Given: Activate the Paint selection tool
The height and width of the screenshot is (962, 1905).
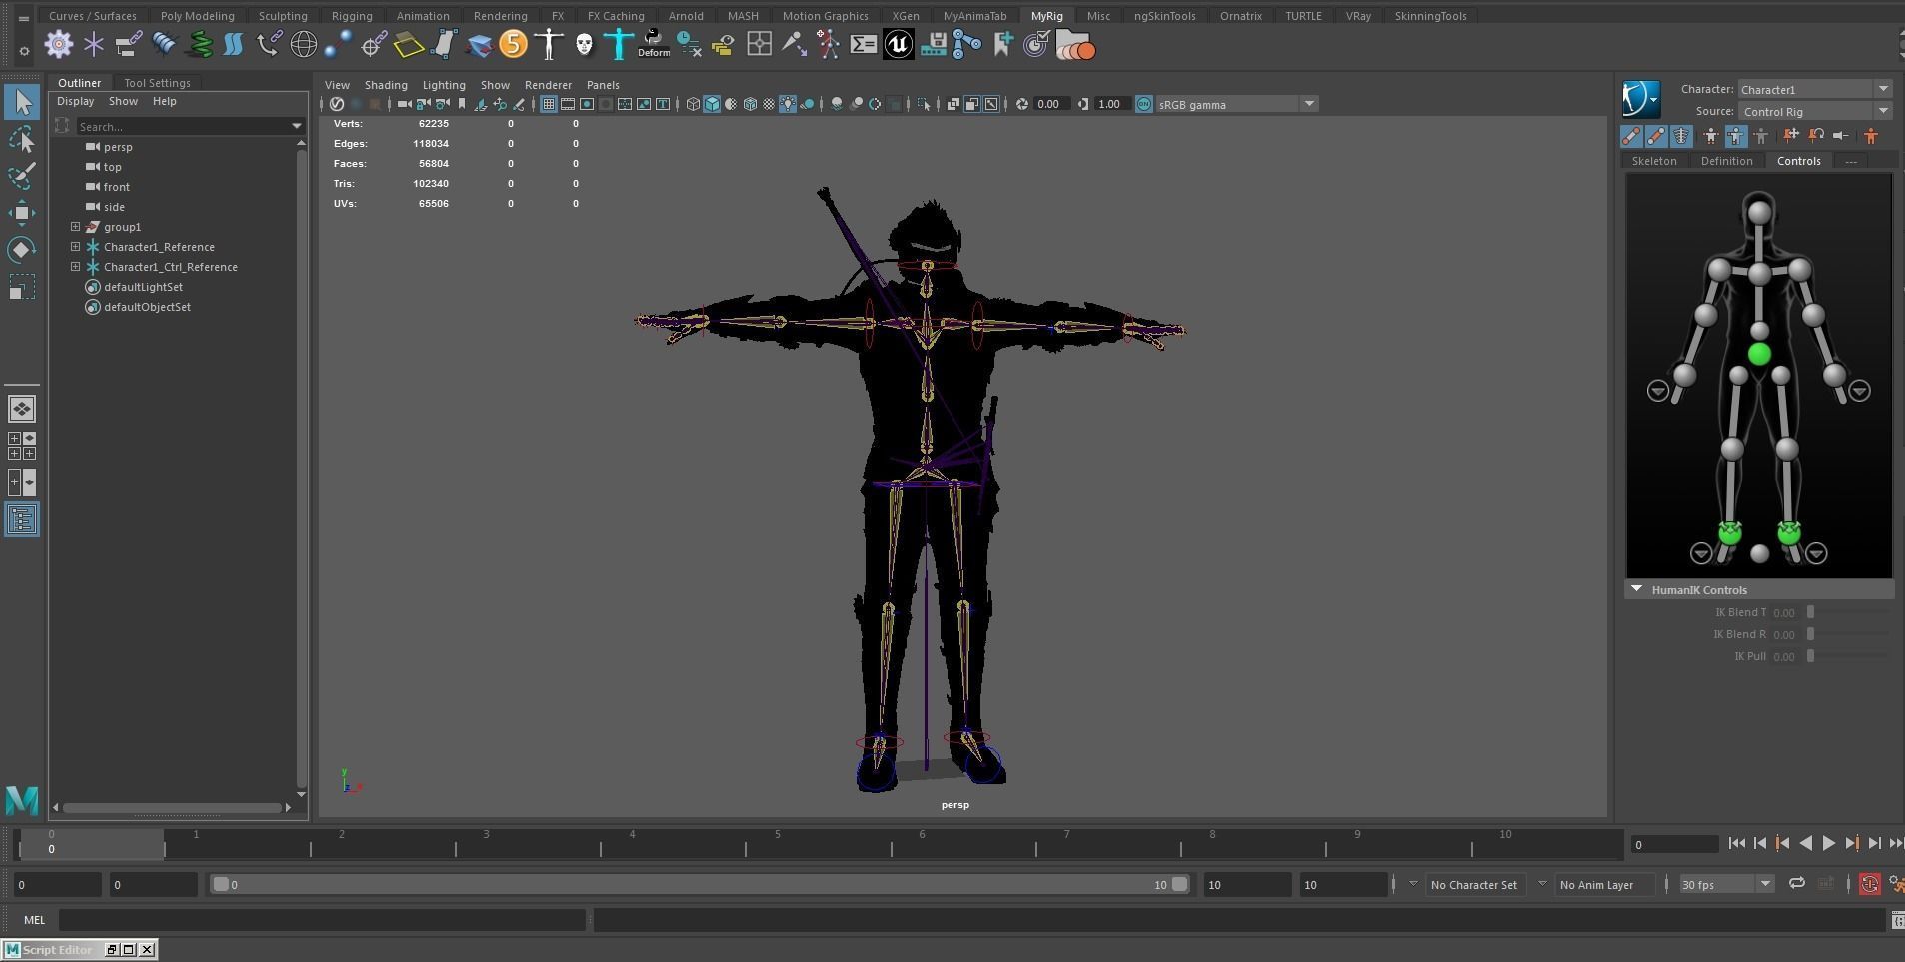Looking at the screenshot, I should pos(22,176).
